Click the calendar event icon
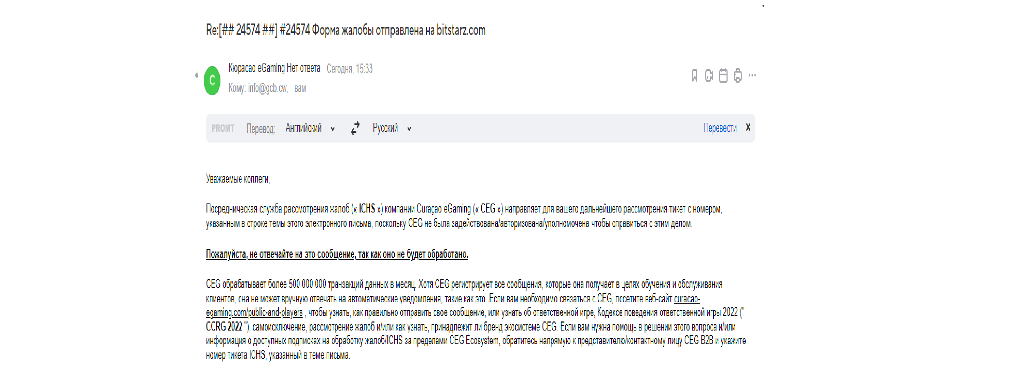The height and width of the screenshot is (377, 1009). pos(723,76)
